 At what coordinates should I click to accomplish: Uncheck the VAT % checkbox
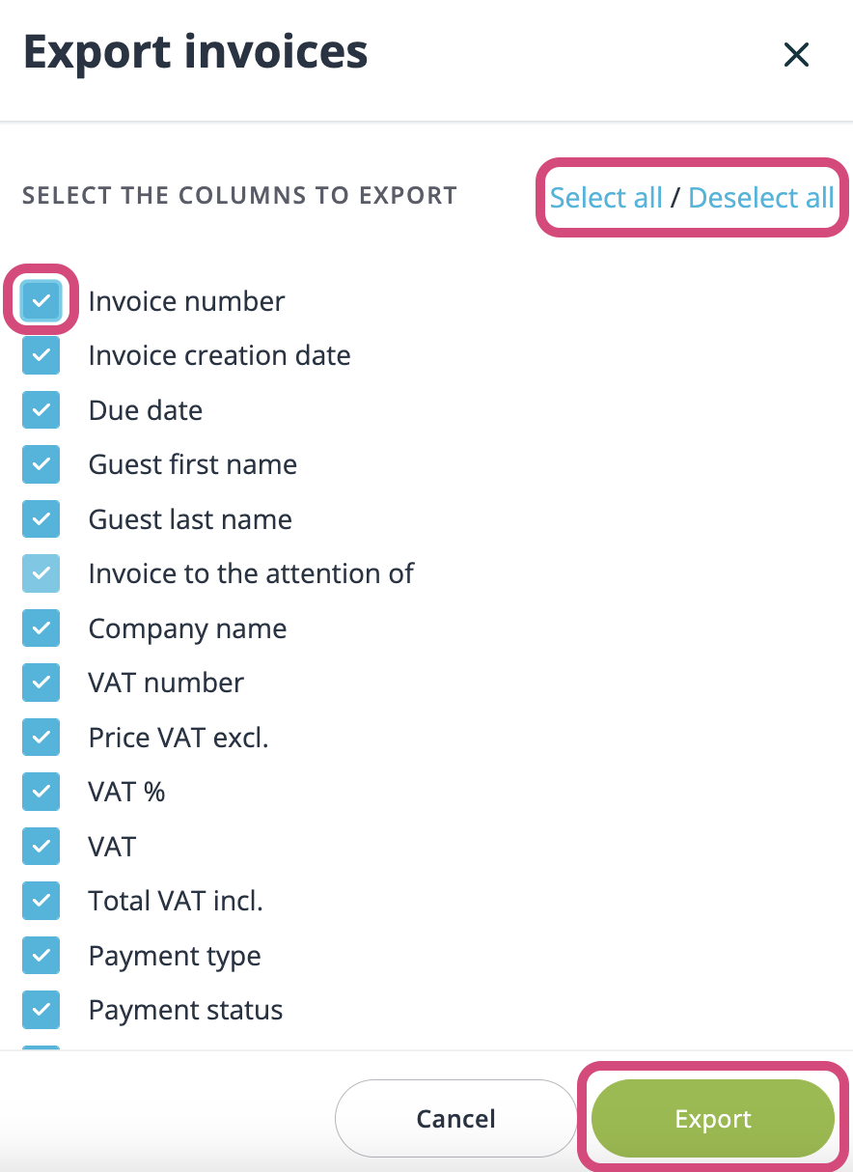click(x=41, y=792)
